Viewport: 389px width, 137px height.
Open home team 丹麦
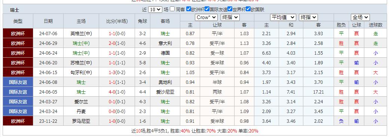pyautogui.click(x=81, y=112)
